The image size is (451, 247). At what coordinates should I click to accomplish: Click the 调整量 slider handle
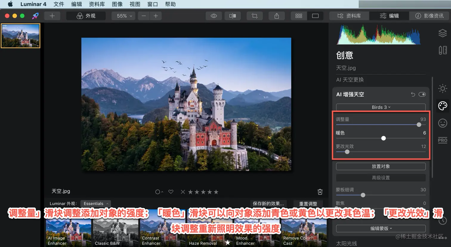click(419, 125)
